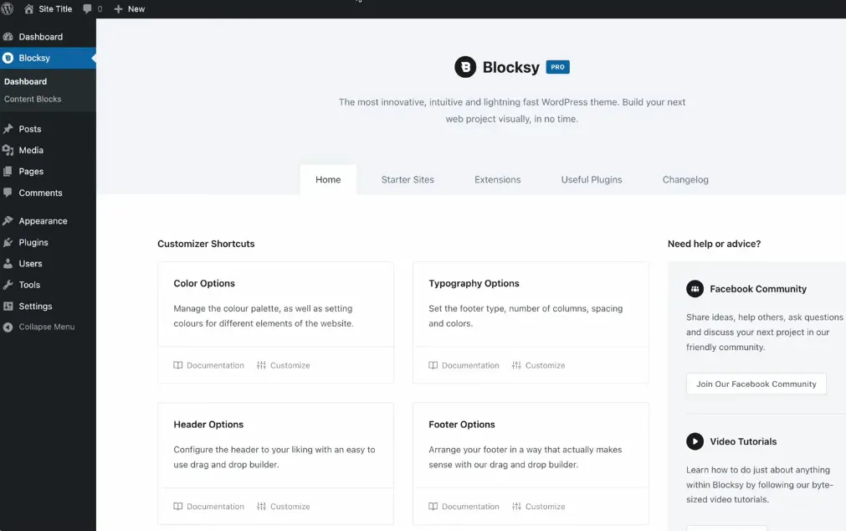Click Join Our Facebook Community button
Viewport: 846px width, 531px height.
coord(756,384)
